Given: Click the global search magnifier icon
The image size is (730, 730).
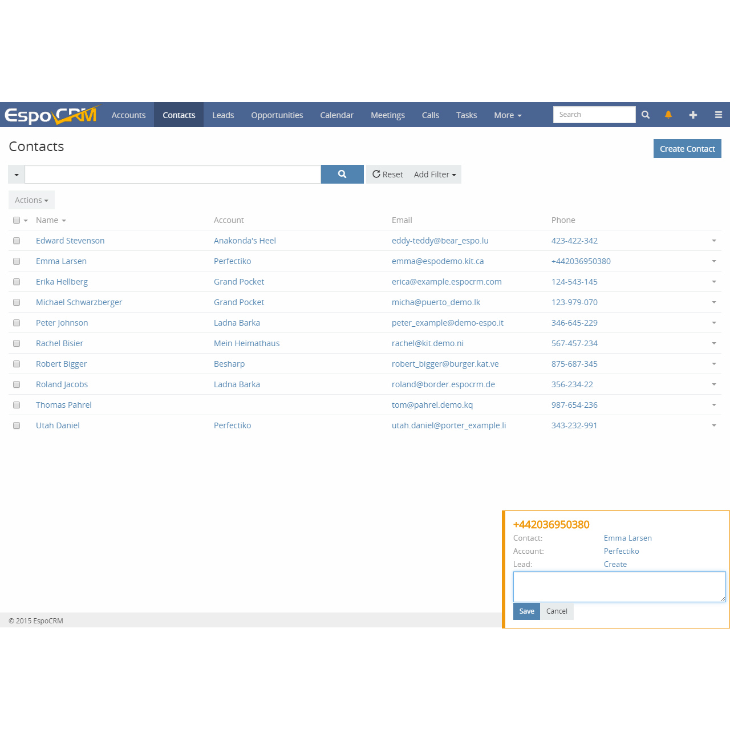Looking at the screenshot, I should [x=646, y=115].
